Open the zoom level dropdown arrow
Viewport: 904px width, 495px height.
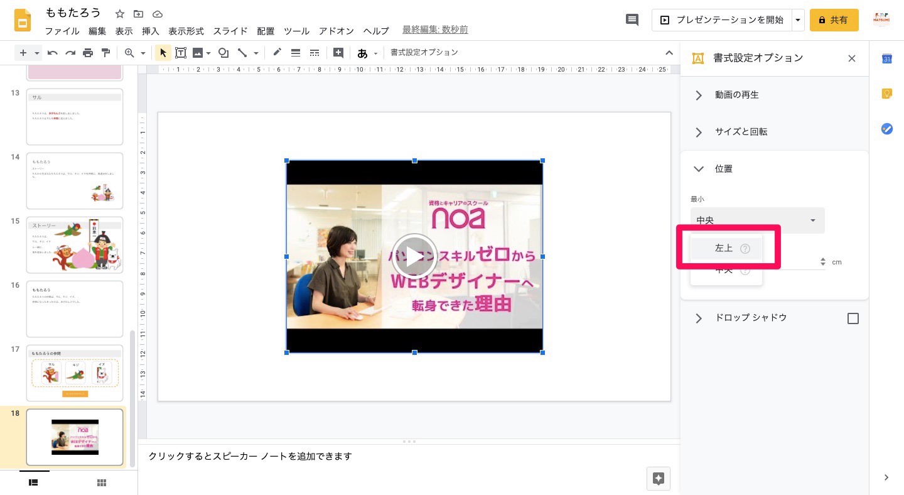(143, 53)
